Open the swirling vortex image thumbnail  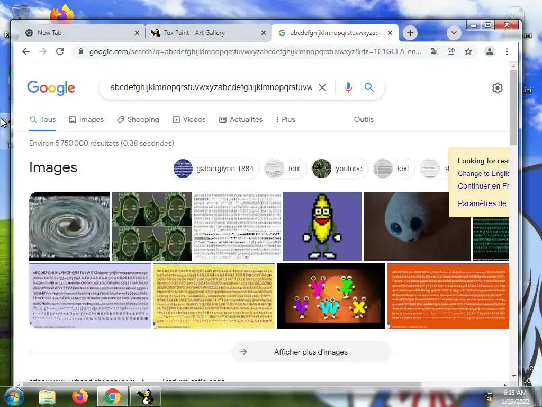point(69,226)
